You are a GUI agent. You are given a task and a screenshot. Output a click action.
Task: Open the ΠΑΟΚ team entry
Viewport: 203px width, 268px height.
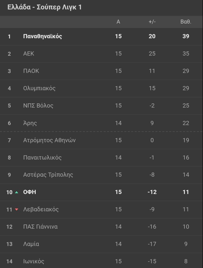(x=31, y=71)
